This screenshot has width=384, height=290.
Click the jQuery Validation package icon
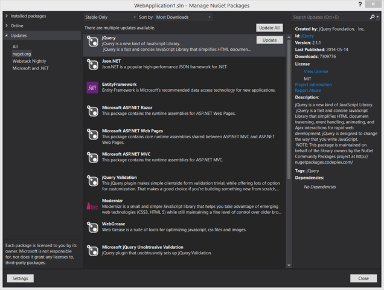(x=92, y=181)
